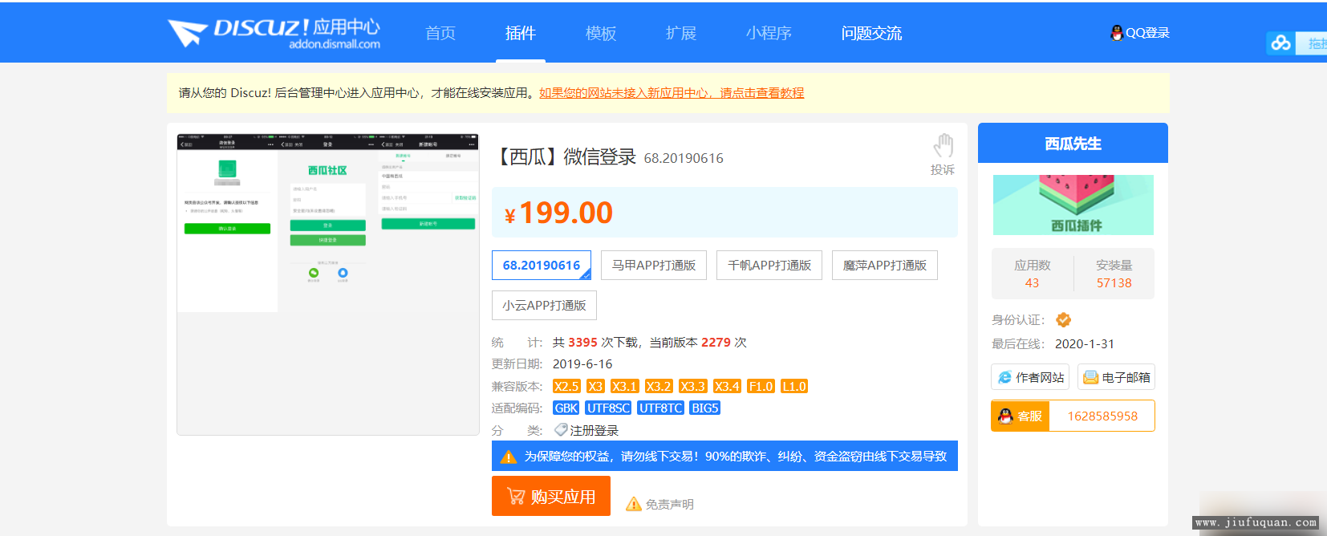The width and height of the screenshot is (1327, 536).
Task: Click the 应用数 43 stat
Action: [x=1032, y=274]
